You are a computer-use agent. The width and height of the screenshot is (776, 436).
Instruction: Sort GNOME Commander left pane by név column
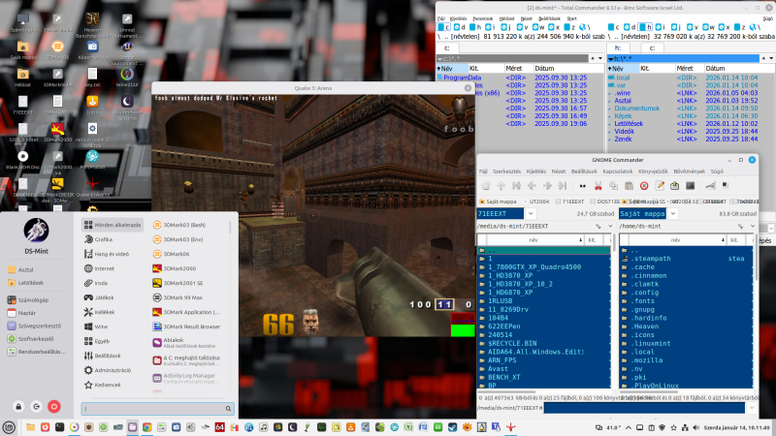[x=534, y=239]
